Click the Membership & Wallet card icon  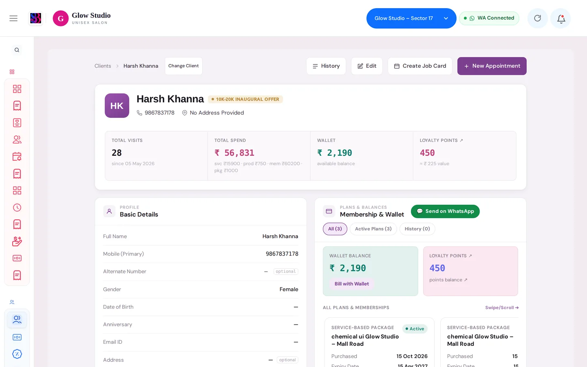tap(329, 211)
